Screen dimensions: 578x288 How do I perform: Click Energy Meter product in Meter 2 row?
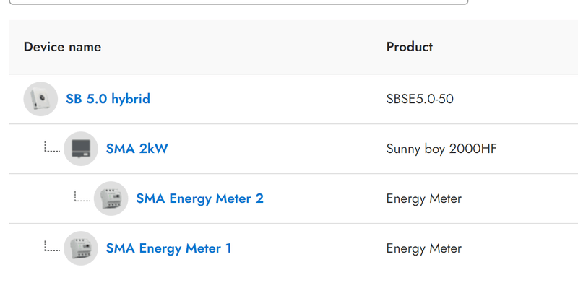(424, 199)
